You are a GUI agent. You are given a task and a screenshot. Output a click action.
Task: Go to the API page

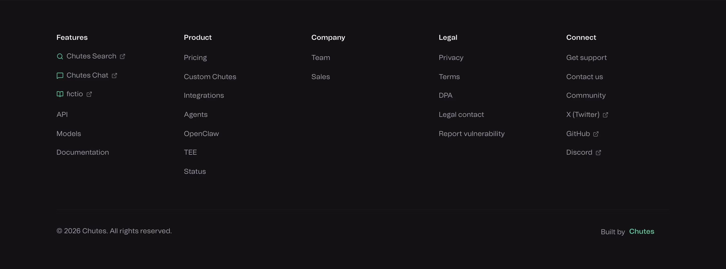tap(62, 114)
